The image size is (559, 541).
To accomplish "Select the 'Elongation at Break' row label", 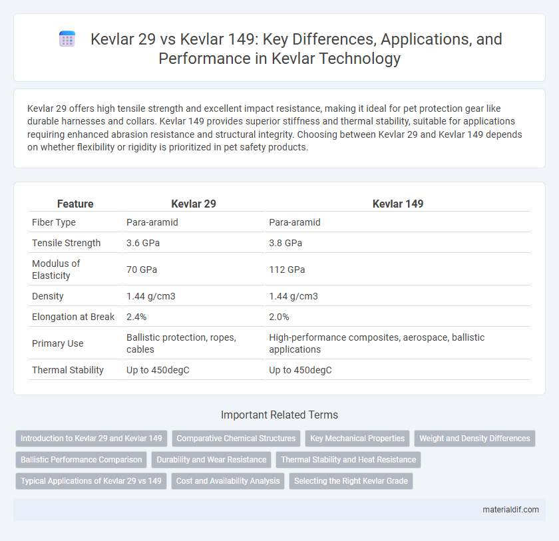I will (73, 317).
